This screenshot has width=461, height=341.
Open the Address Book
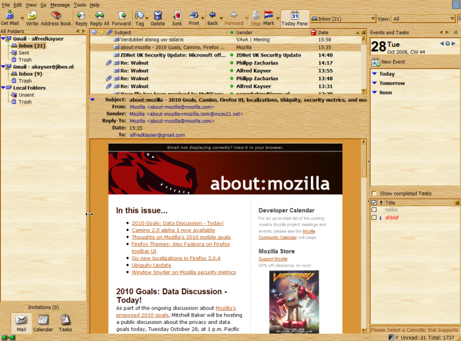(56, 18)
